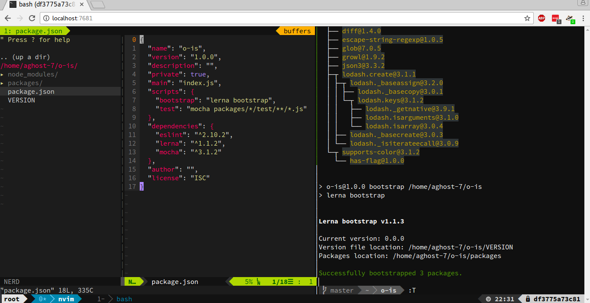The height and width of the screenshot is (303, 590).
Task: Click the "bootstrap": "lerna bootstrap" line
Action: (x=216, y=100)
